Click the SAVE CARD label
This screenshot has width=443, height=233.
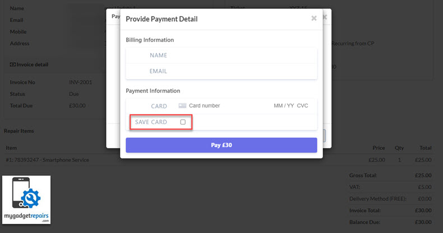click(x=151, y=122)
